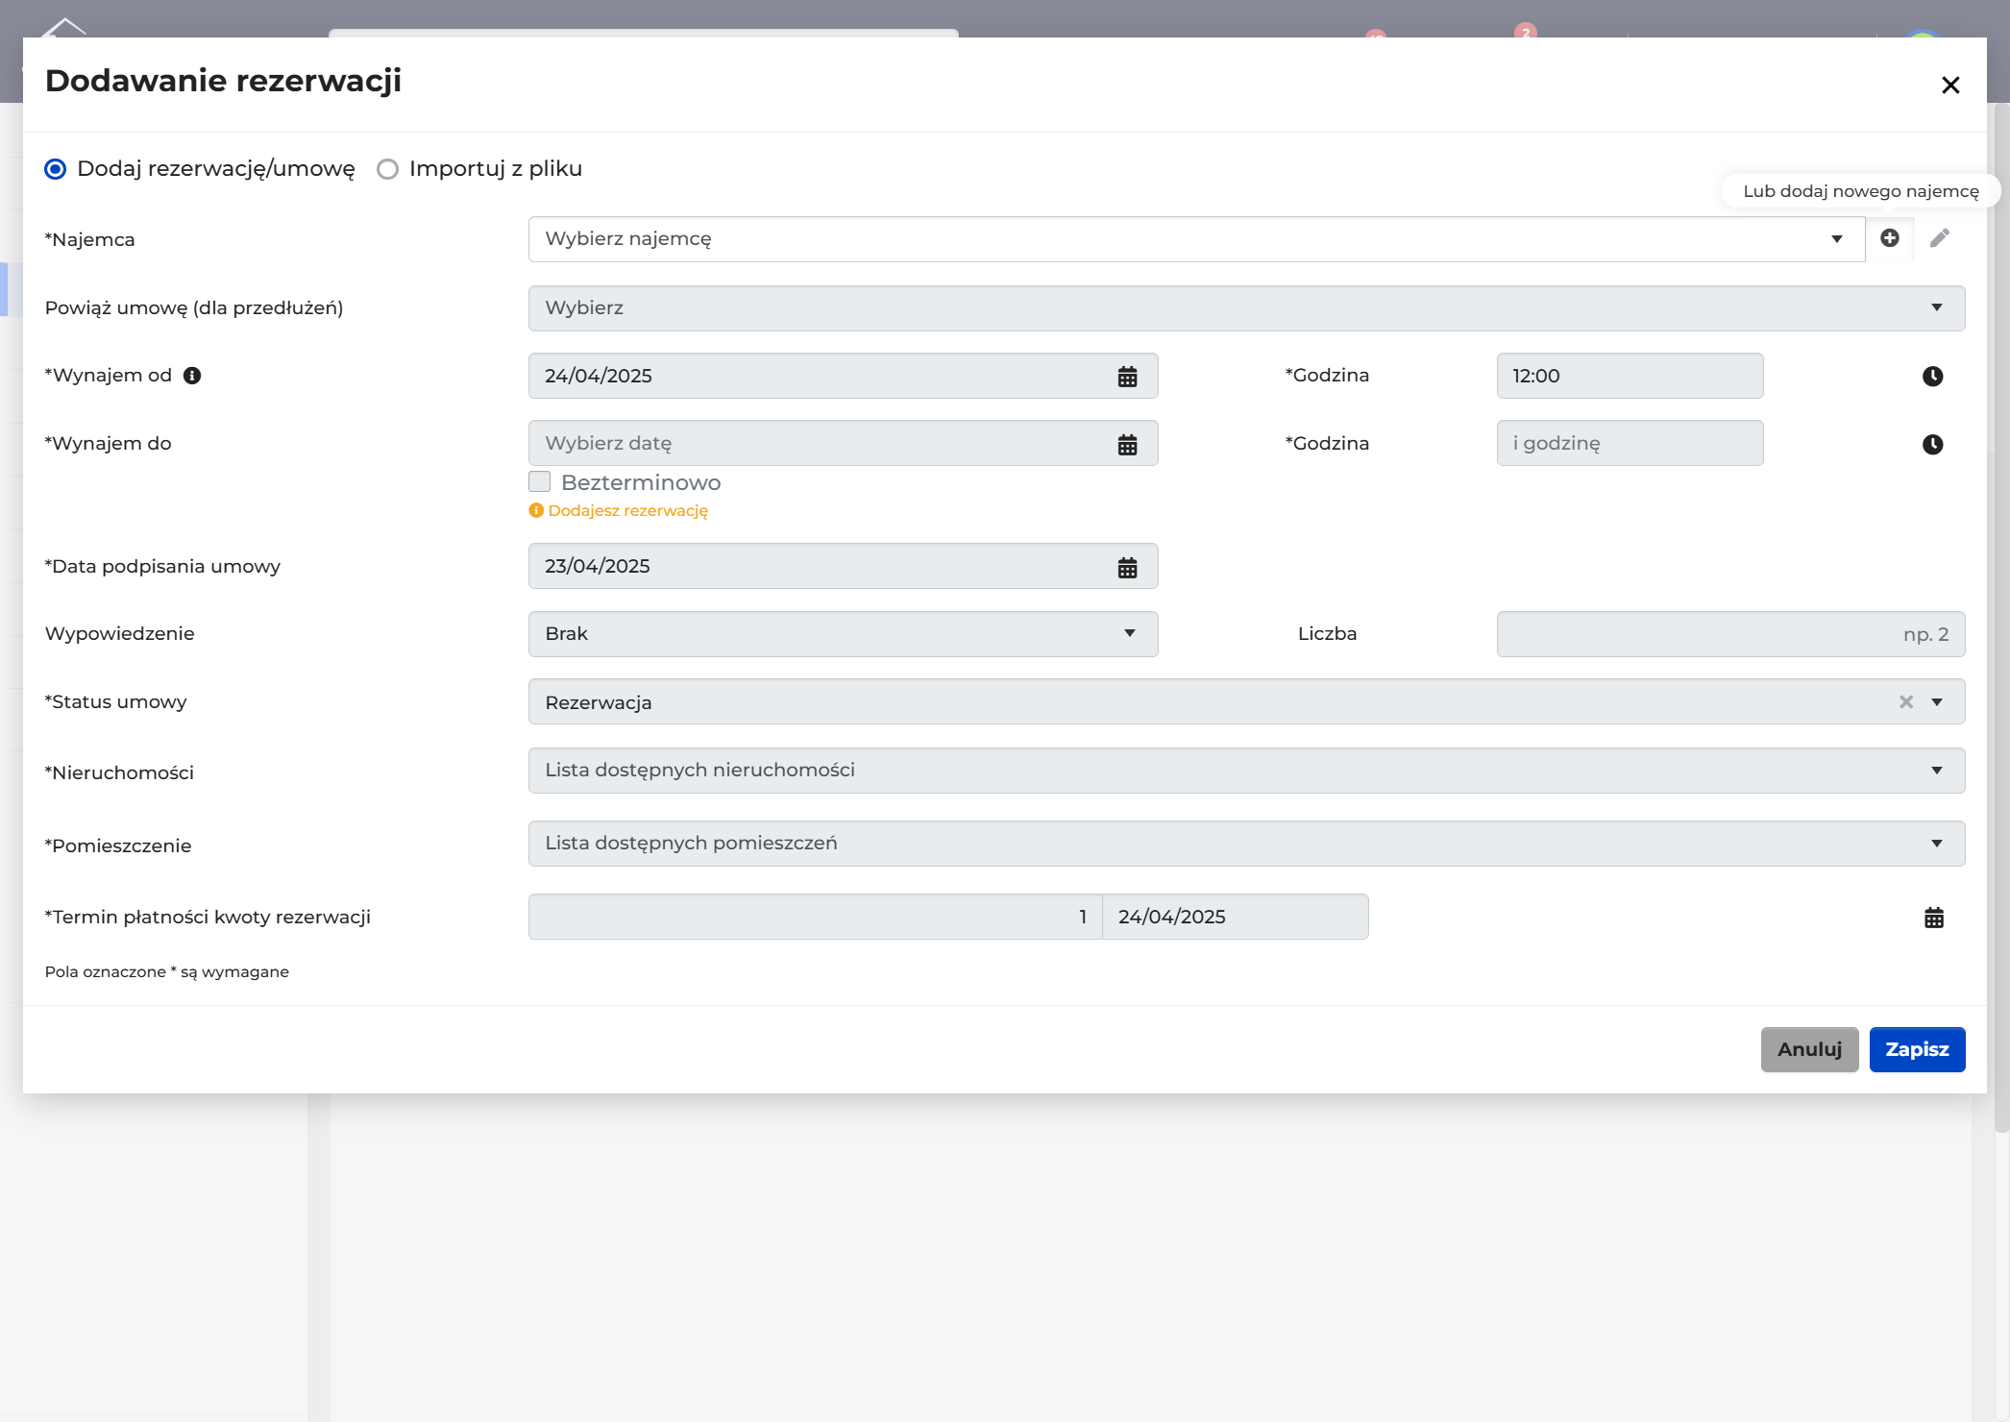Image resolution: width=2010 pixels, height=1422 pixels.
Task: Click the Pola oznaczone * są wymagane note
Action: tap(167, 972)
